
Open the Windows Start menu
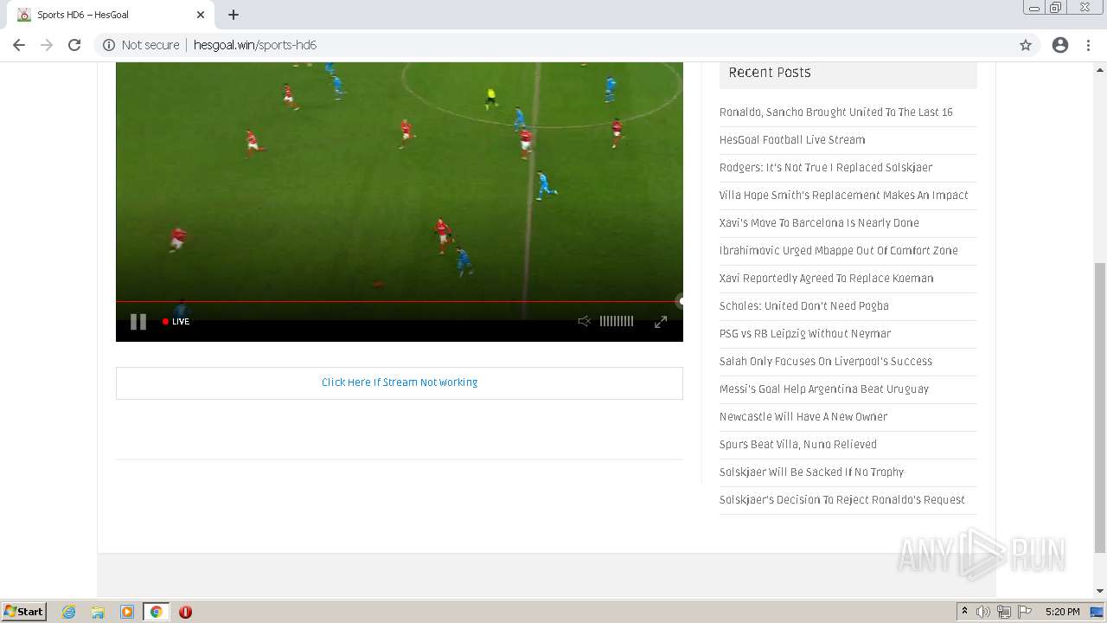tap(24, 612)
